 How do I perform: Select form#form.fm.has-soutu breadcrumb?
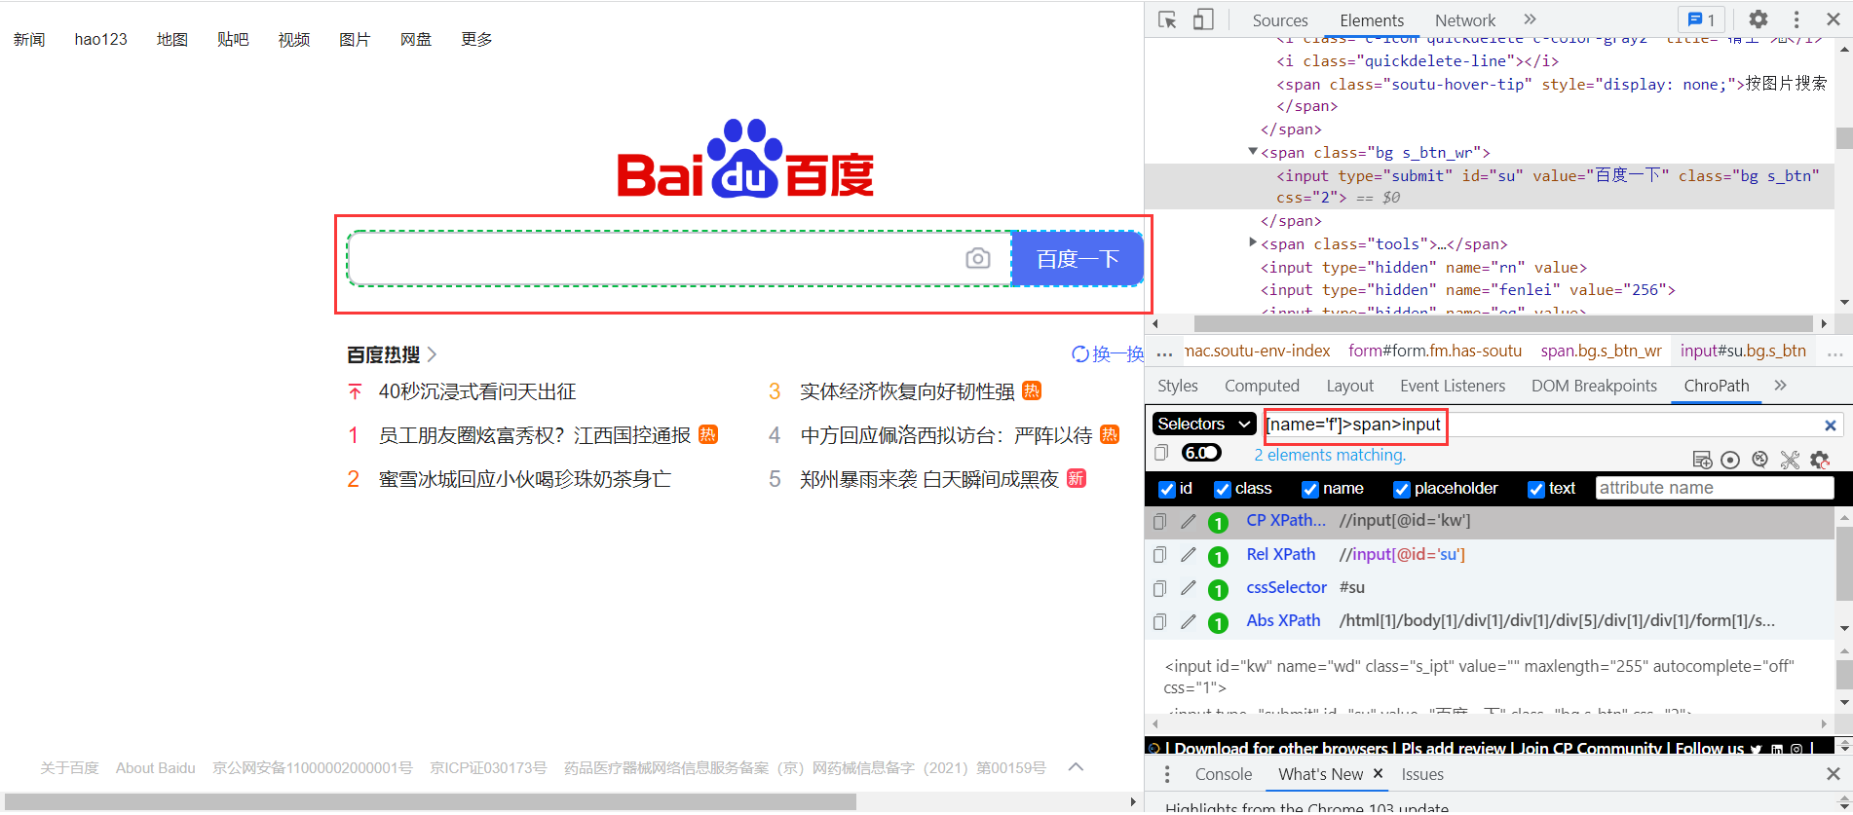(1435, 351)
